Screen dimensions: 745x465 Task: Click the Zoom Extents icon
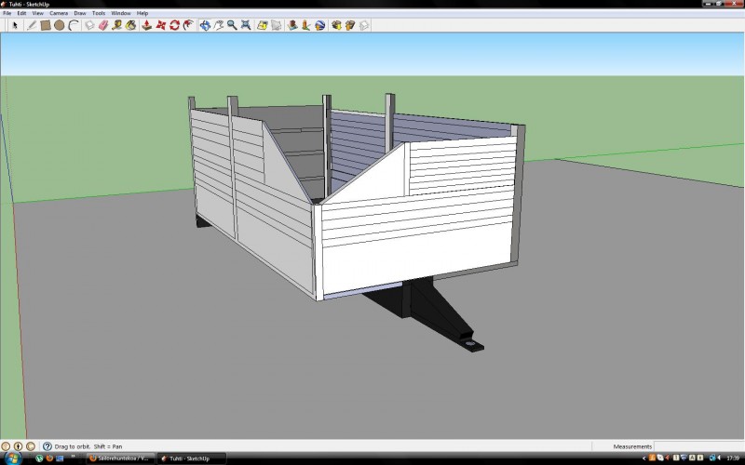point(246,25)
